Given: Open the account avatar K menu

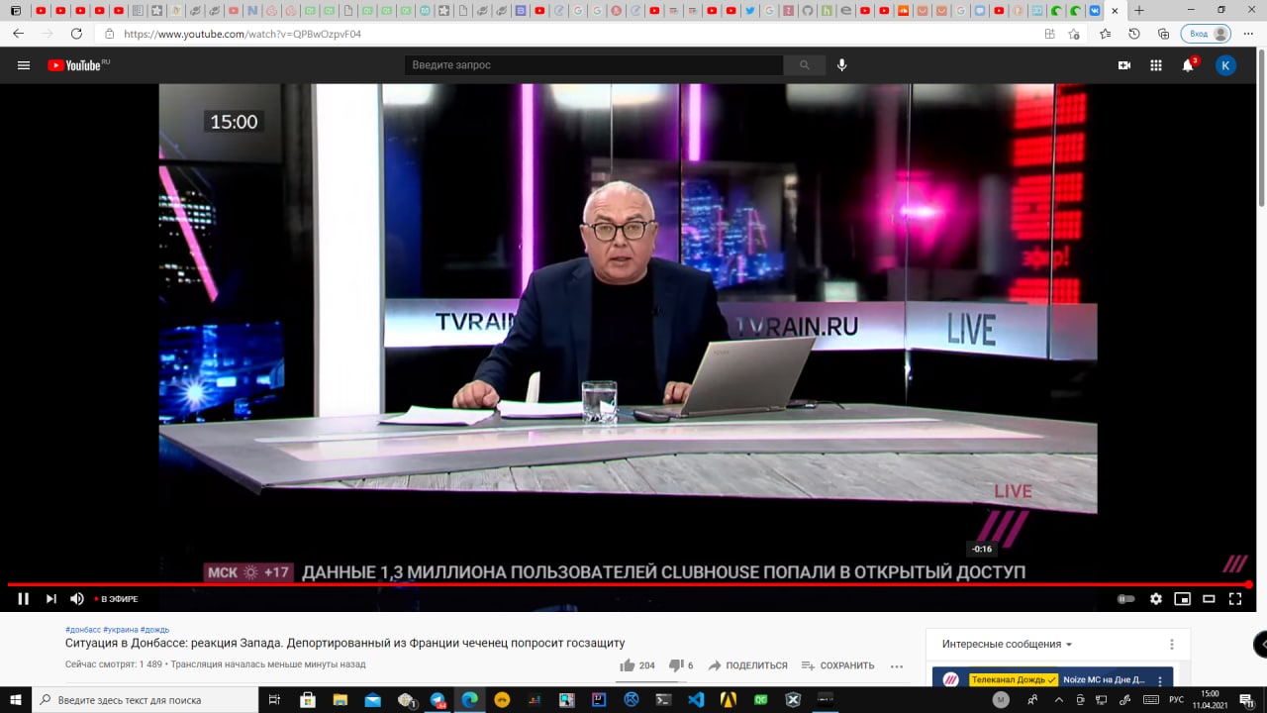Looking at the screenshot, I should (1225, 65).
